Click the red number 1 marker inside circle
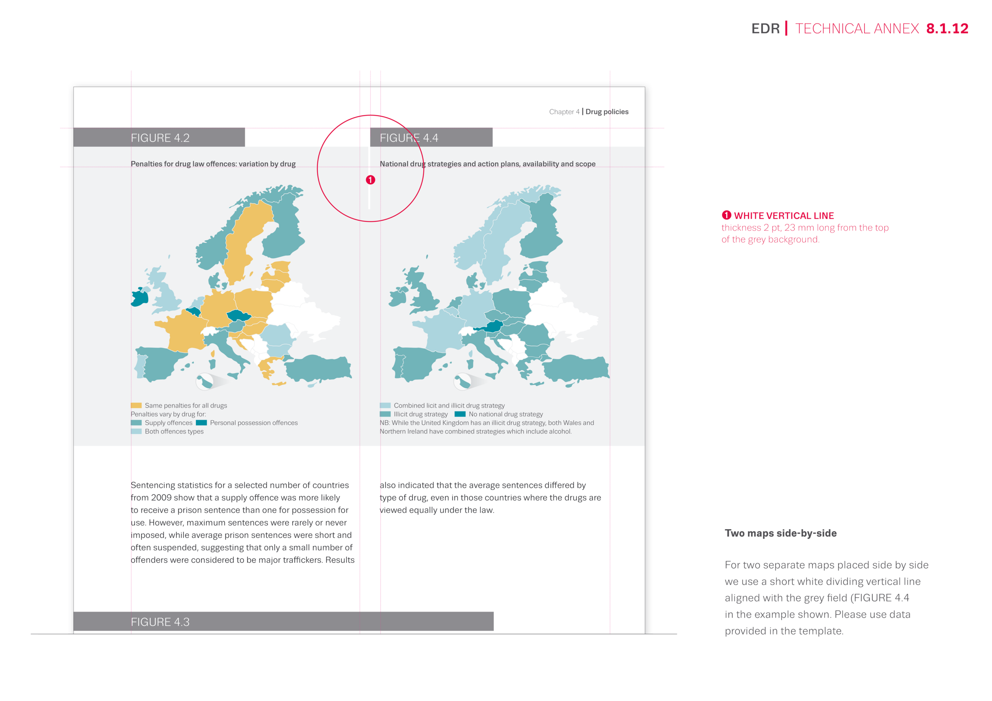This screenshot has width=992, height=701. tap(370, 180)
